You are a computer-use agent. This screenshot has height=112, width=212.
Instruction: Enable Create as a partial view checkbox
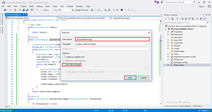pos(64,57)
